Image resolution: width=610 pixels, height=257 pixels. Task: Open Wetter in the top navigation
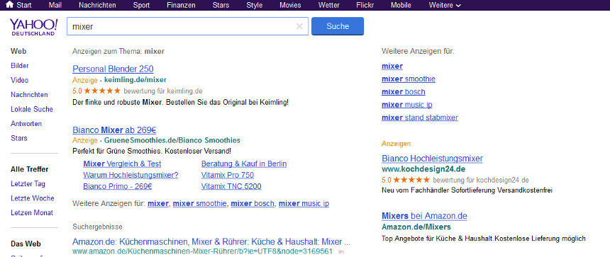click(328, 5)
